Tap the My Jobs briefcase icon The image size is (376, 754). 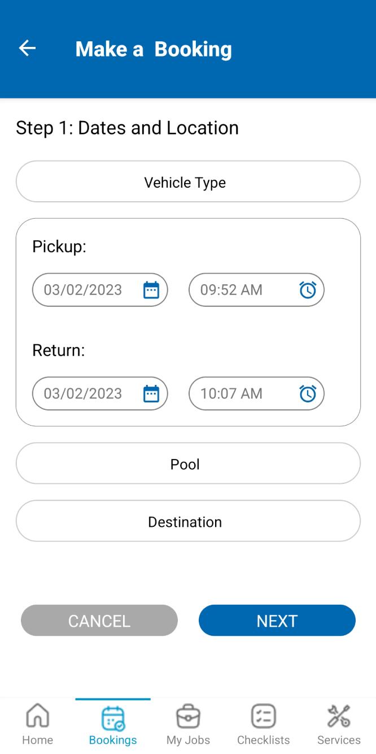click(x=188, y=716)
